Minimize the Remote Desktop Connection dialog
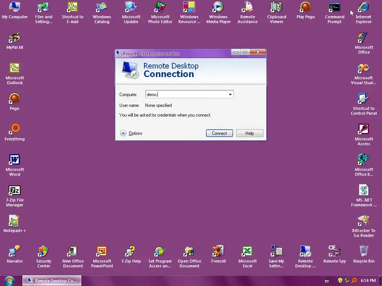The height and width of the screenshot is (286, 382). click(236, 52)
